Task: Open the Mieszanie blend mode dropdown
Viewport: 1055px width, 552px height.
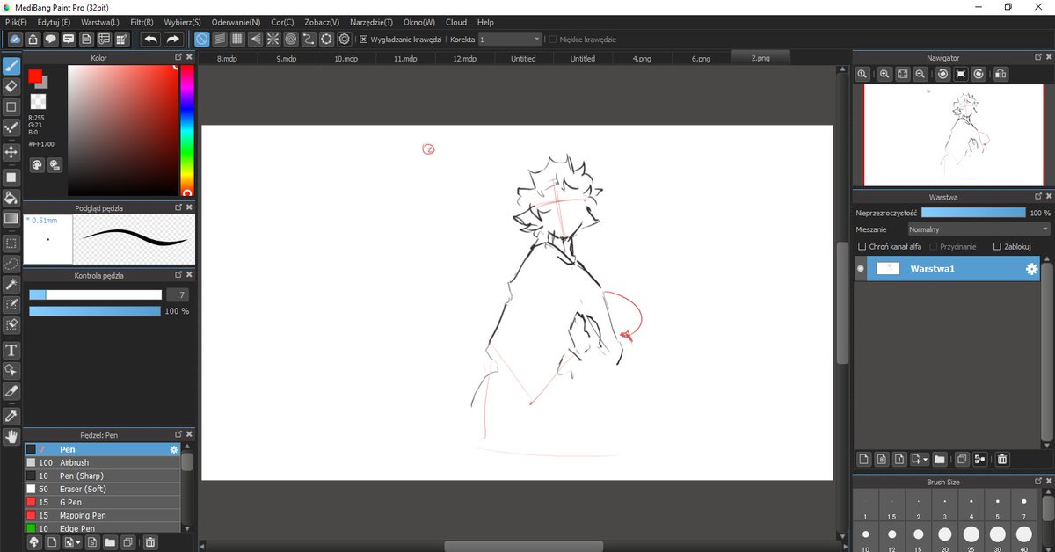Action: [979, 229]
